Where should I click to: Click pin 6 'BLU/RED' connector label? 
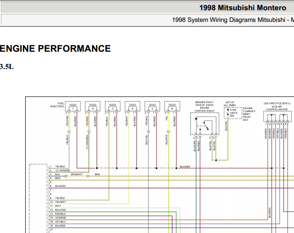pyautogui.click(x=60, y=186)
